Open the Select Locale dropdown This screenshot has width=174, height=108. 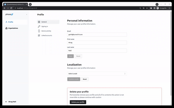pyautogui.click(x=97, y=74)
